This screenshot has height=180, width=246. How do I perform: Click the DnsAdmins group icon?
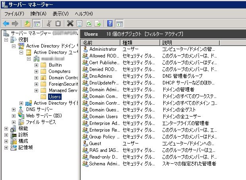tap(85, 76)
